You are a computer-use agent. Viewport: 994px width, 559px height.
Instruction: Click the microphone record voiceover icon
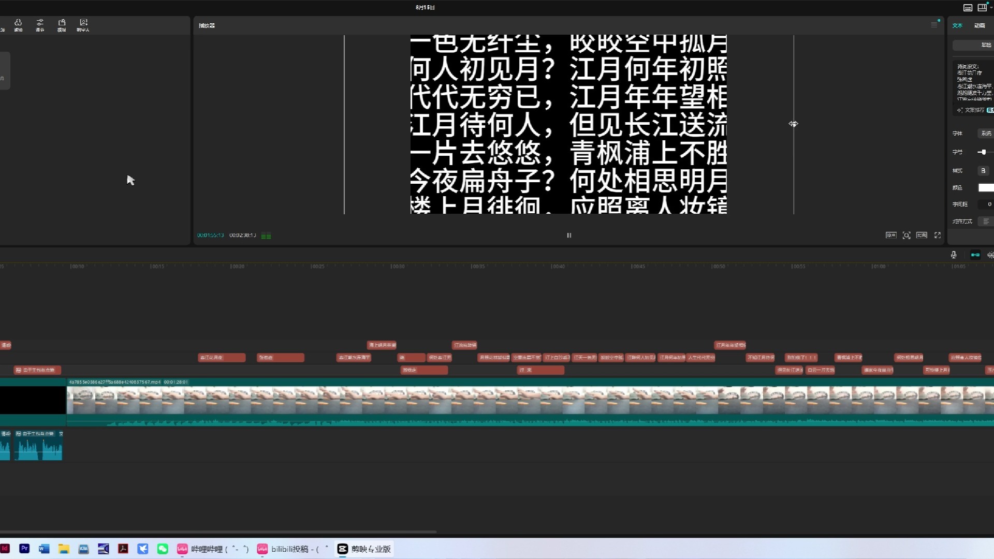pyautogui.click(x=954, y=255)
